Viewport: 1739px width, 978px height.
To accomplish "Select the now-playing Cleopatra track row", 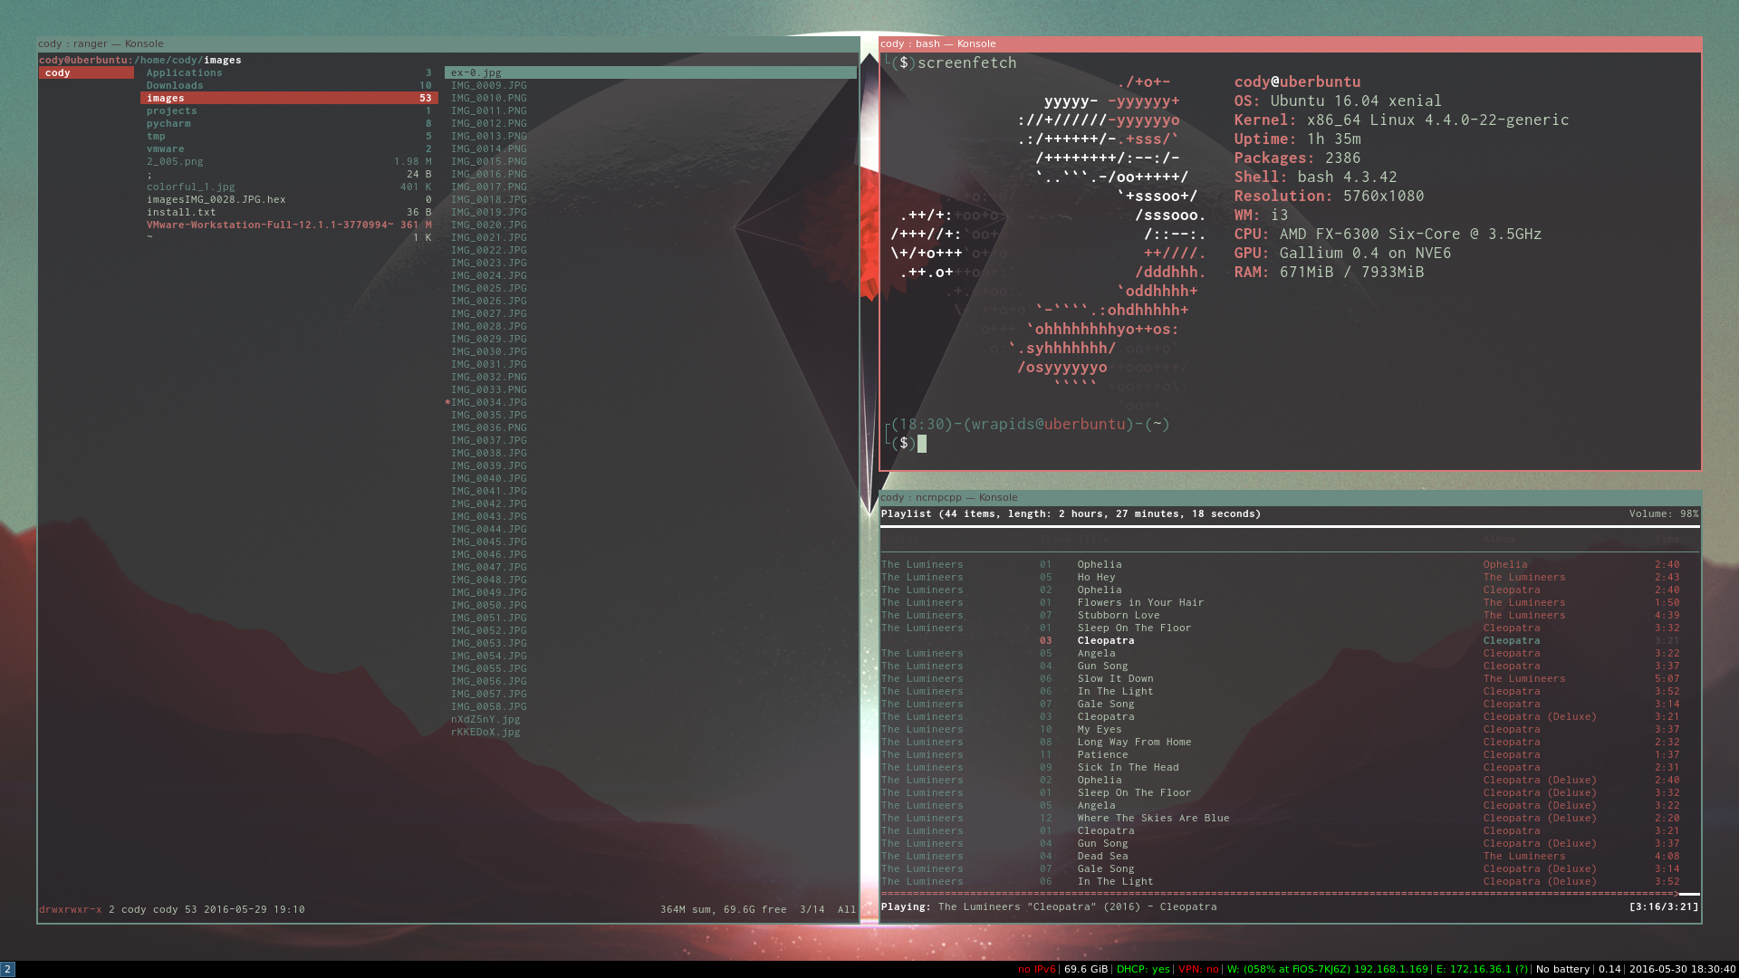I will 1106,640.
